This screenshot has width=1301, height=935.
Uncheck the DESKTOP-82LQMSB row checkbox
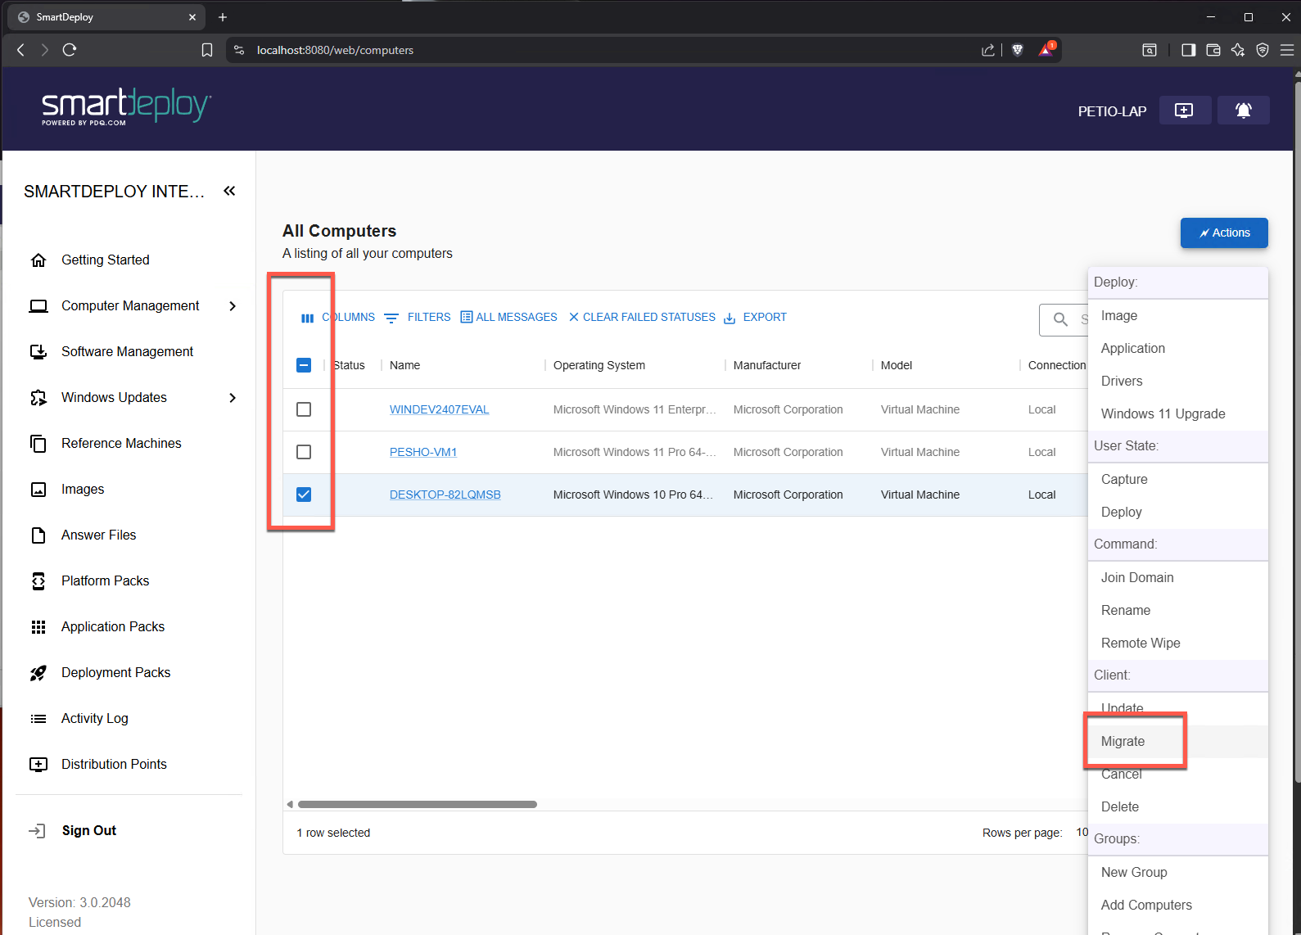click(304, 495)
